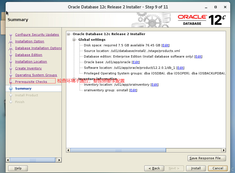235x173 pixels.
Task: Close the installer window
Action: coord(225,7)
